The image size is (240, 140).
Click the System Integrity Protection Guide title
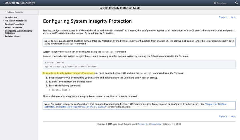pyautogui.click(x=120, y=8)
